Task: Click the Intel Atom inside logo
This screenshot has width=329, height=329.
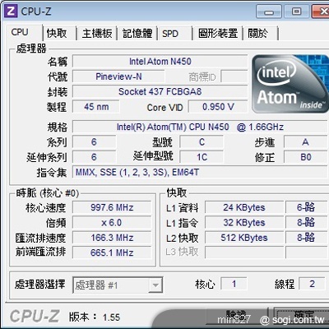Action: 290,84
